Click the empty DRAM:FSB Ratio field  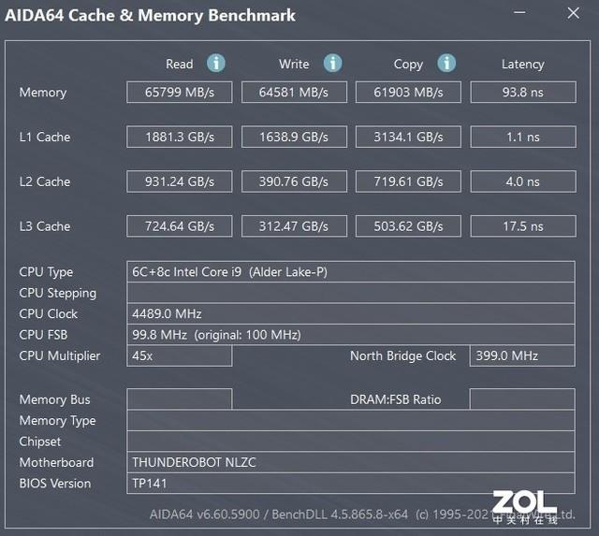coord(522,399)
